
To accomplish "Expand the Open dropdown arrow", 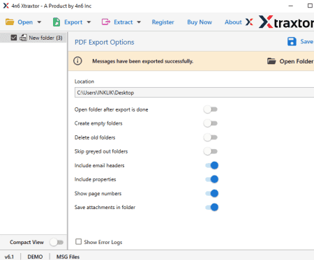I will click(x=39, y=22).
